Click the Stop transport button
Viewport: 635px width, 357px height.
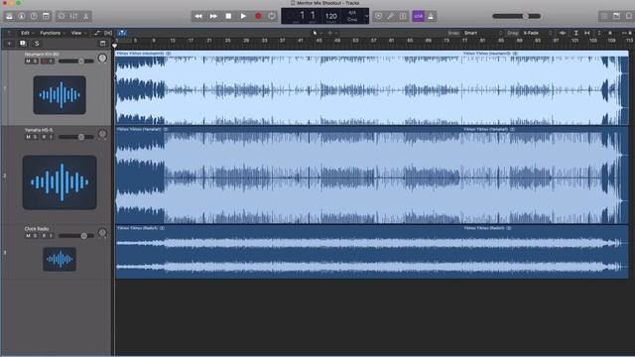(x=228, y=16)
